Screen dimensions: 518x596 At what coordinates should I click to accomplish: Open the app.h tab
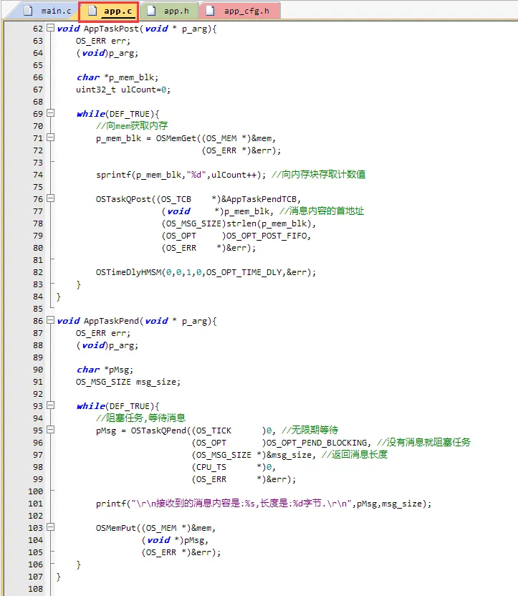175,11
